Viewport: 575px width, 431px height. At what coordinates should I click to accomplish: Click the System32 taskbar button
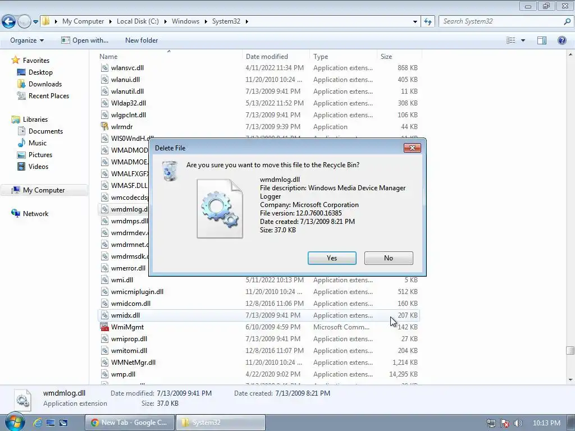coord(220,423)
